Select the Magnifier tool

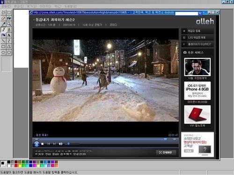[x=9, y=24]
